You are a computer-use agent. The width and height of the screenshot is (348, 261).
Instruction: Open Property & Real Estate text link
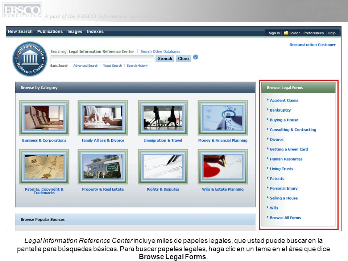click(103, 189)
